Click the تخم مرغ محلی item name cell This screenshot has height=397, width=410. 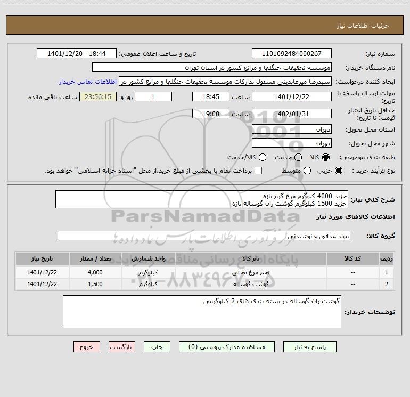(x=250, y=272)
